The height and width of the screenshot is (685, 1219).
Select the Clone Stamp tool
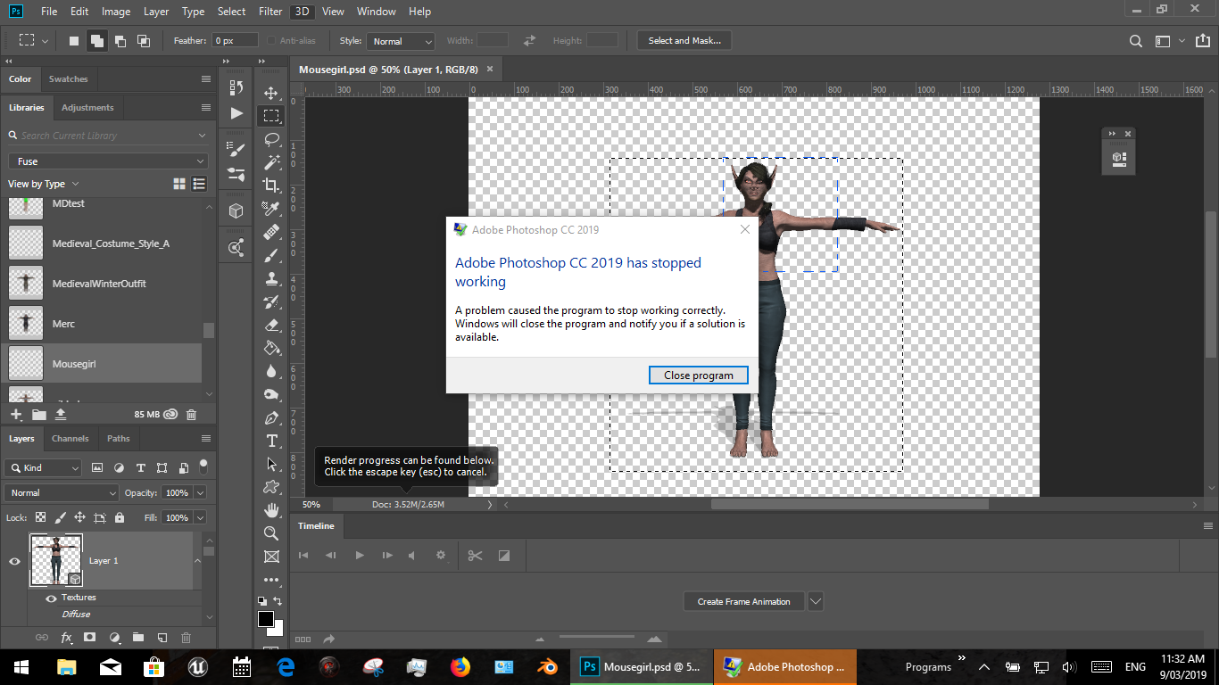pyautogui.click(x=271, y=278)
